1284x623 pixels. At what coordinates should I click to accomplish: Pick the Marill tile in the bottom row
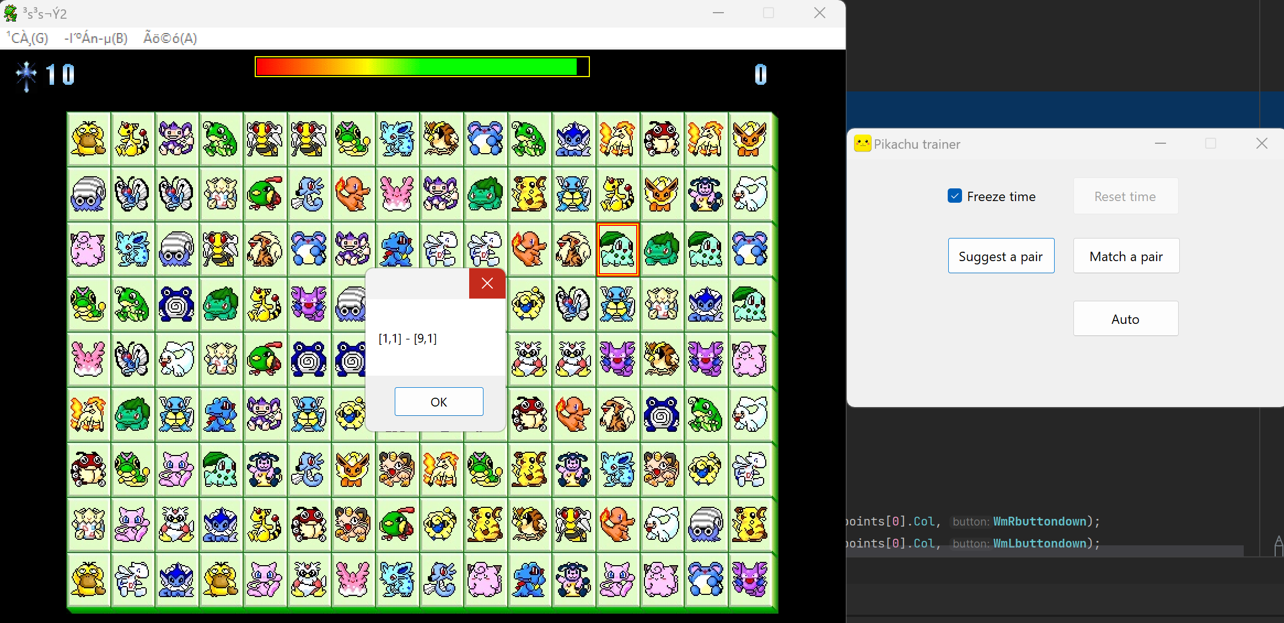click(x=706, y=579)
